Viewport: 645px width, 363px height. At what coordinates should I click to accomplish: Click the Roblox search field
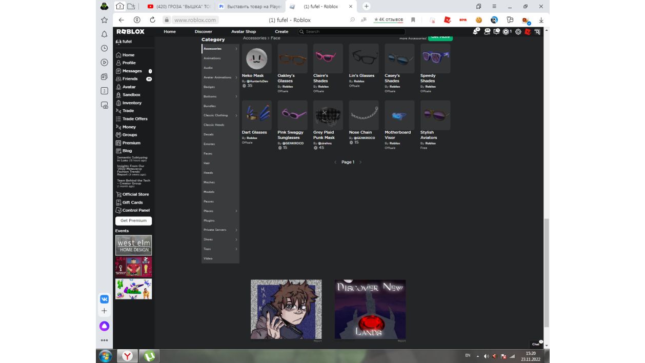[x=351, y=32]
